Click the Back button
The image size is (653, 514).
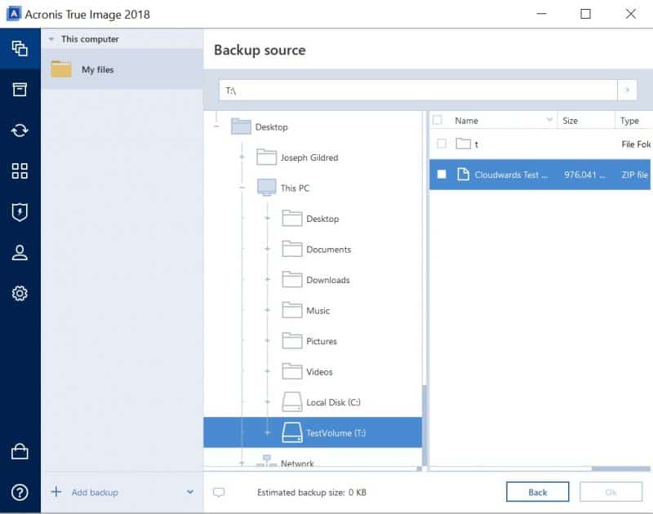click(x=538, y=492)
